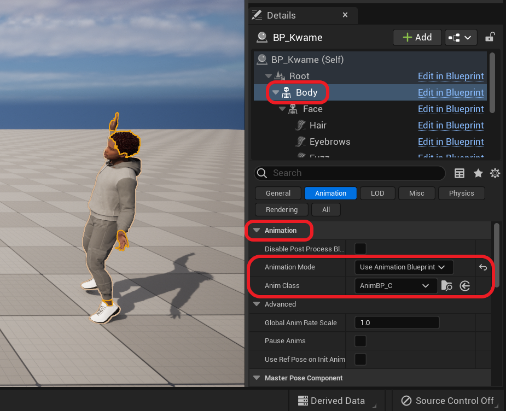Click the green Add component button

pyautogui.click(x=417, y=37)
